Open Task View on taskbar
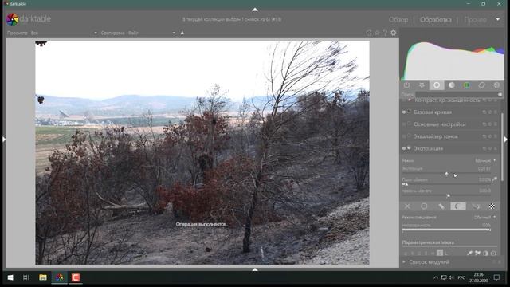This screenshot has height=287, width=510. pyautogui.click(x=26, y=277)
